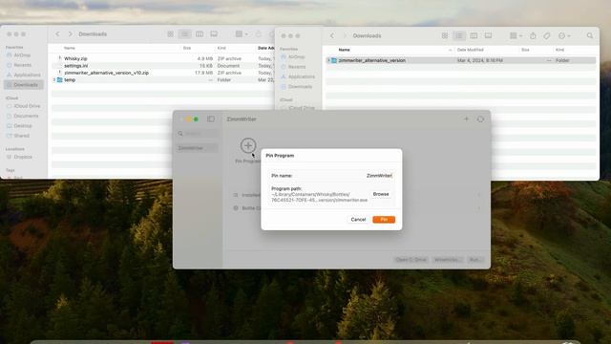This screenshot has width=611, height=344.
Task: Sort right Finder by Date Modified column
Action: [x=470, y=50]
